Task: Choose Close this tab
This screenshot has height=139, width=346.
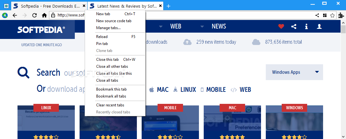Action: click(115, 60)
